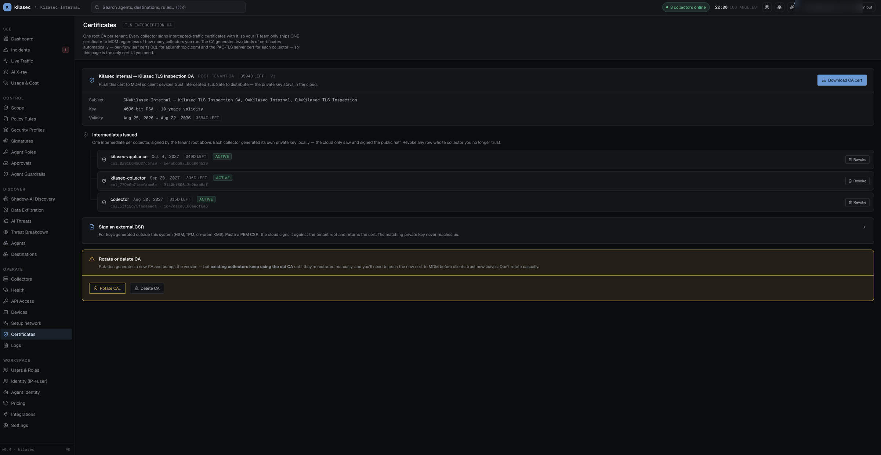Click the Settings gear icon in sidebar
The image size is (881, 455).
6,425
